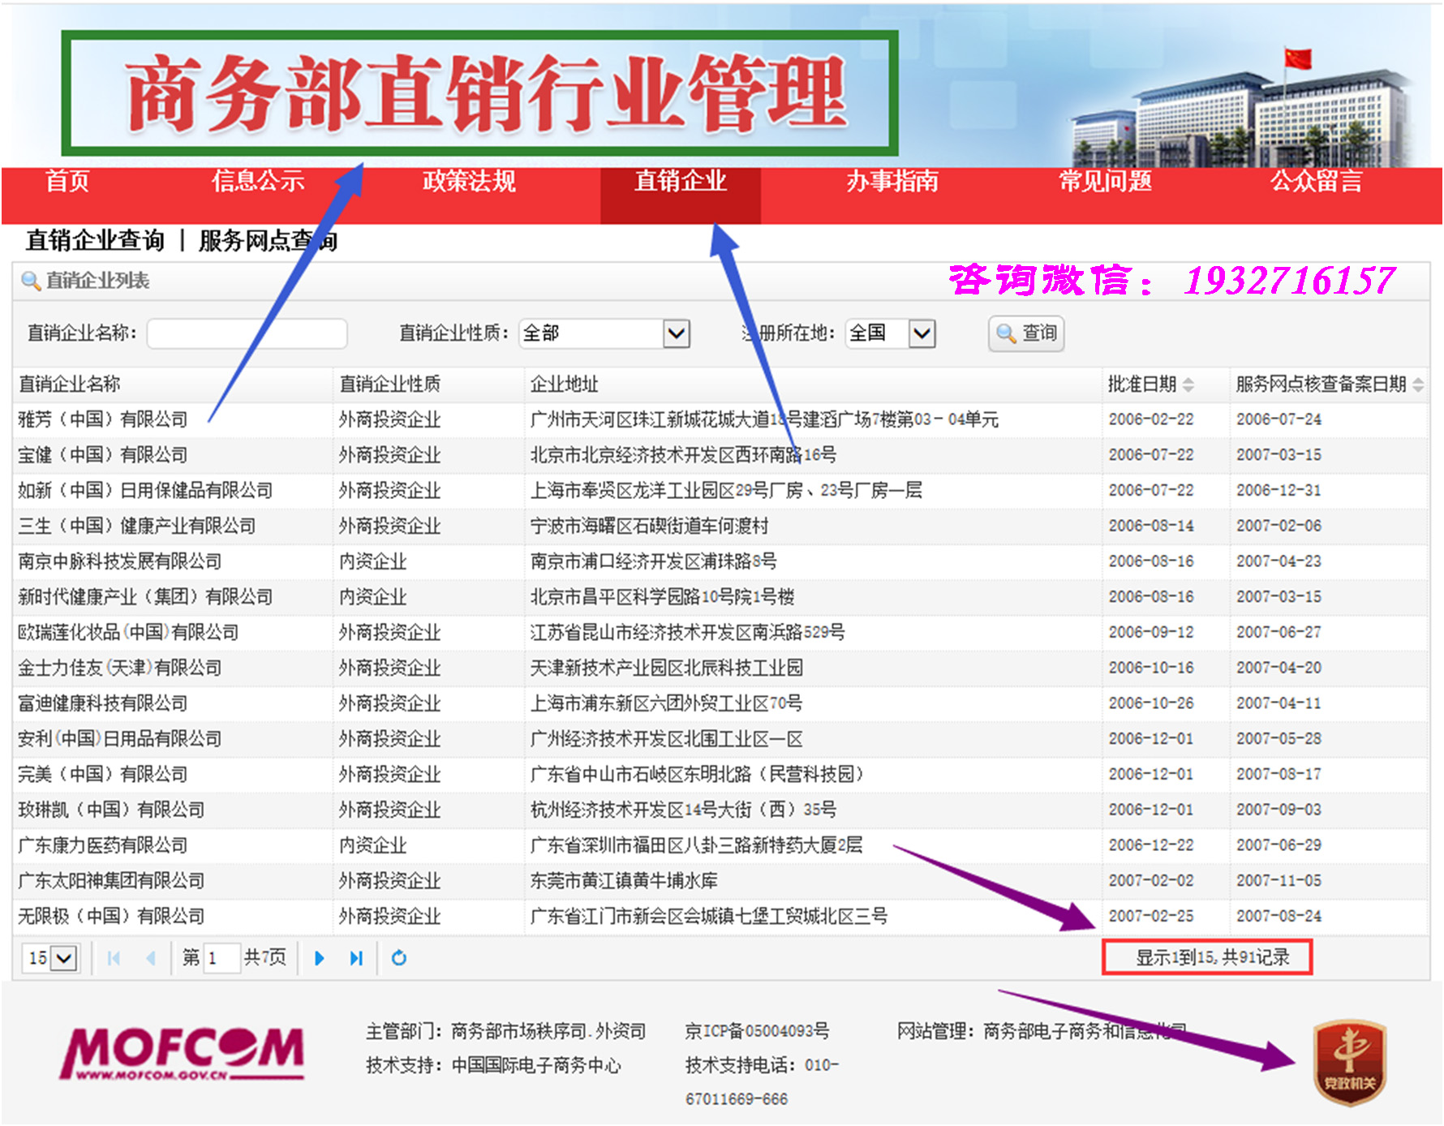Viewport: 1444px width, 1126px height.
Task: Click filing date 2007-09-03
Action: [1279, 810]
